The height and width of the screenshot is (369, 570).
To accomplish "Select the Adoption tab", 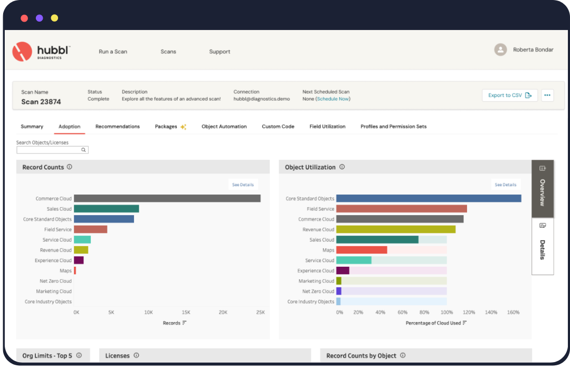I will click(x=70, y=127).
